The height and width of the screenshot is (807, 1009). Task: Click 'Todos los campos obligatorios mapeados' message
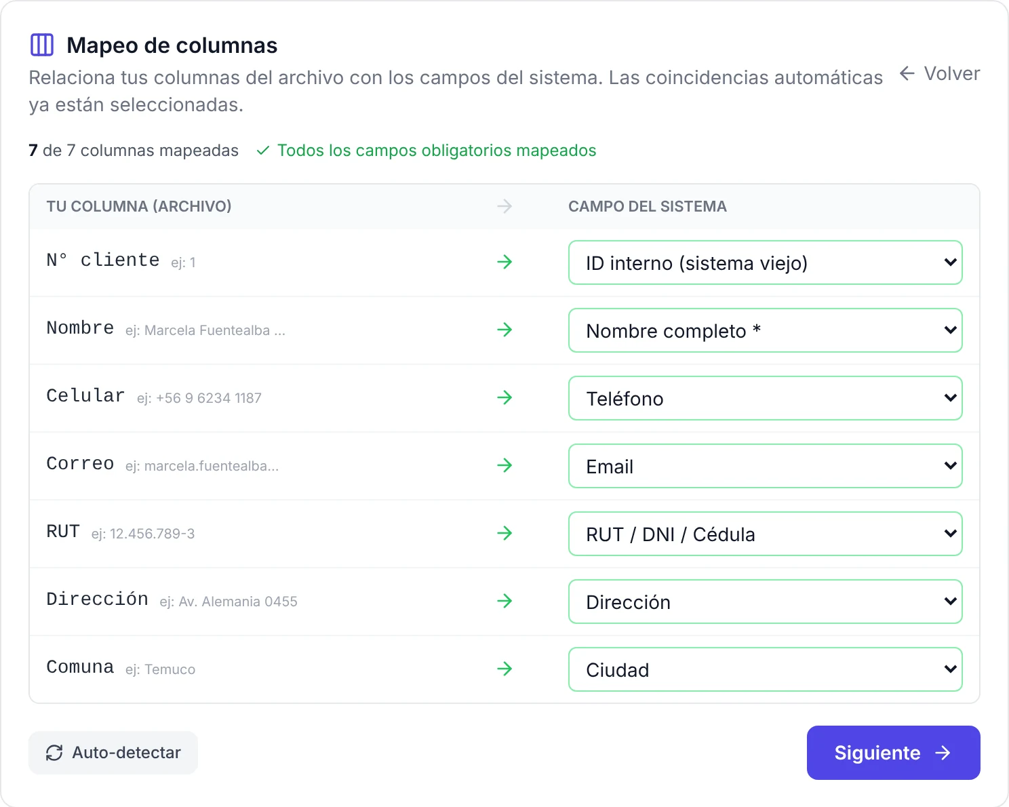437,151
